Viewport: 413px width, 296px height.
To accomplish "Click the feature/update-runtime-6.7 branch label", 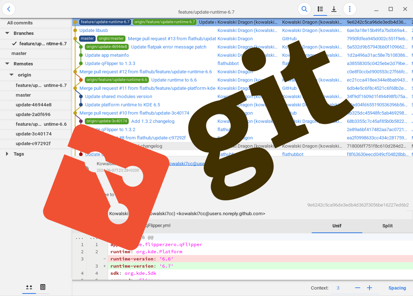I will (105, 22).
